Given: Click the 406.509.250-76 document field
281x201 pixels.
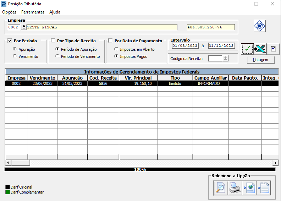Looking at the screenshot, I should (x=211, y=27).
